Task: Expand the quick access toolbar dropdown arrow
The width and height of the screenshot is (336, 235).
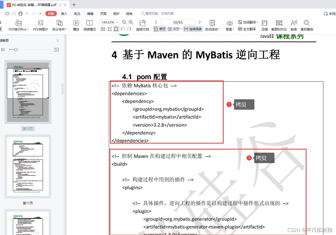Action: [x=40, y=14]
